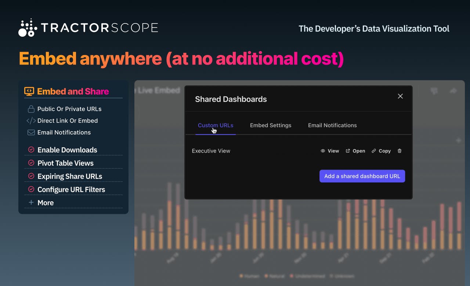Open the Email Notifications tab

click(x=332, y=125)
